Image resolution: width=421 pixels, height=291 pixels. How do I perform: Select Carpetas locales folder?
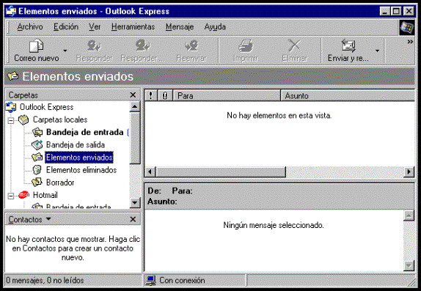[x=60, y=119]
